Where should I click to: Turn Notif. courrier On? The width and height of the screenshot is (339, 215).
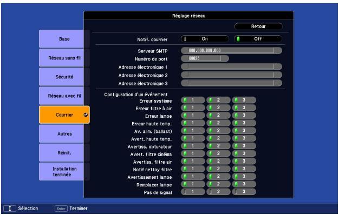click(205, 39)
